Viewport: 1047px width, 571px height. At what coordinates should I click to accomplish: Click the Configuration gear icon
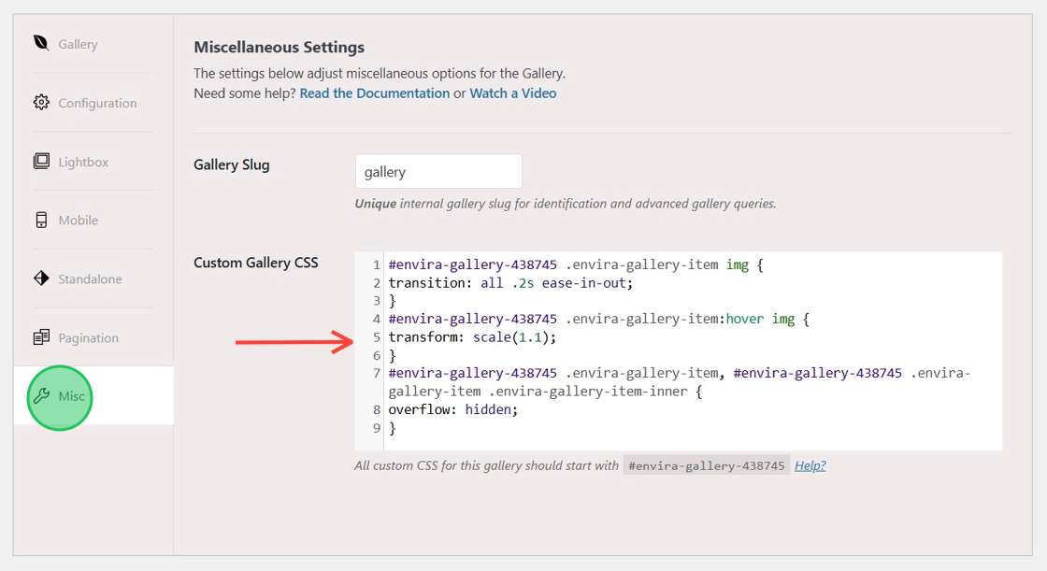point(41,102)
